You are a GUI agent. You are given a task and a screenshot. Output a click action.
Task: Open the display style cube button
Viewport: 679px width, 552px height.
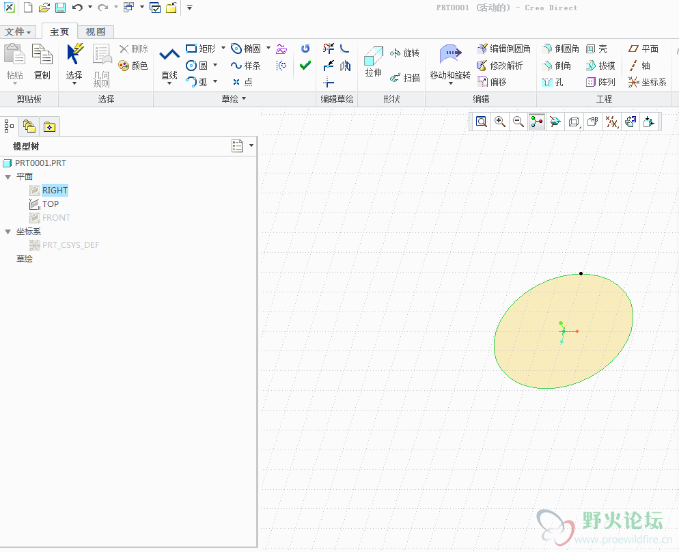574,122
